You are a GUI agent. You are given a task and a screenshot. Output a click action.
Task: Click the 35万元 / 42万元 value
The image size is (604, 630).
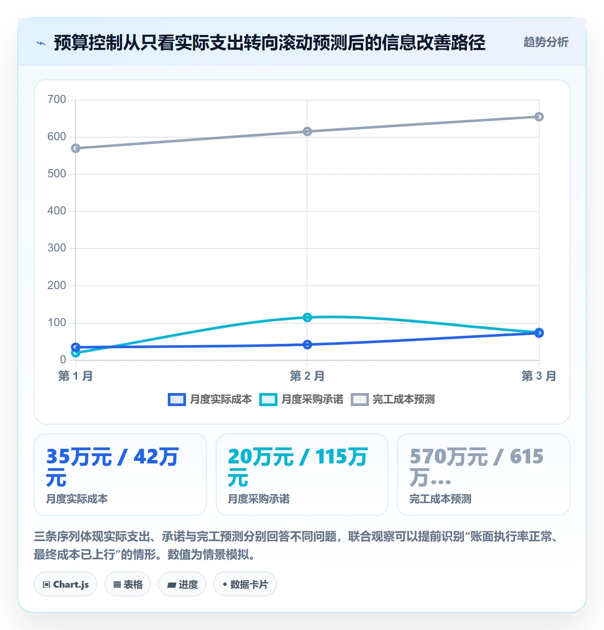pos(112,467)
